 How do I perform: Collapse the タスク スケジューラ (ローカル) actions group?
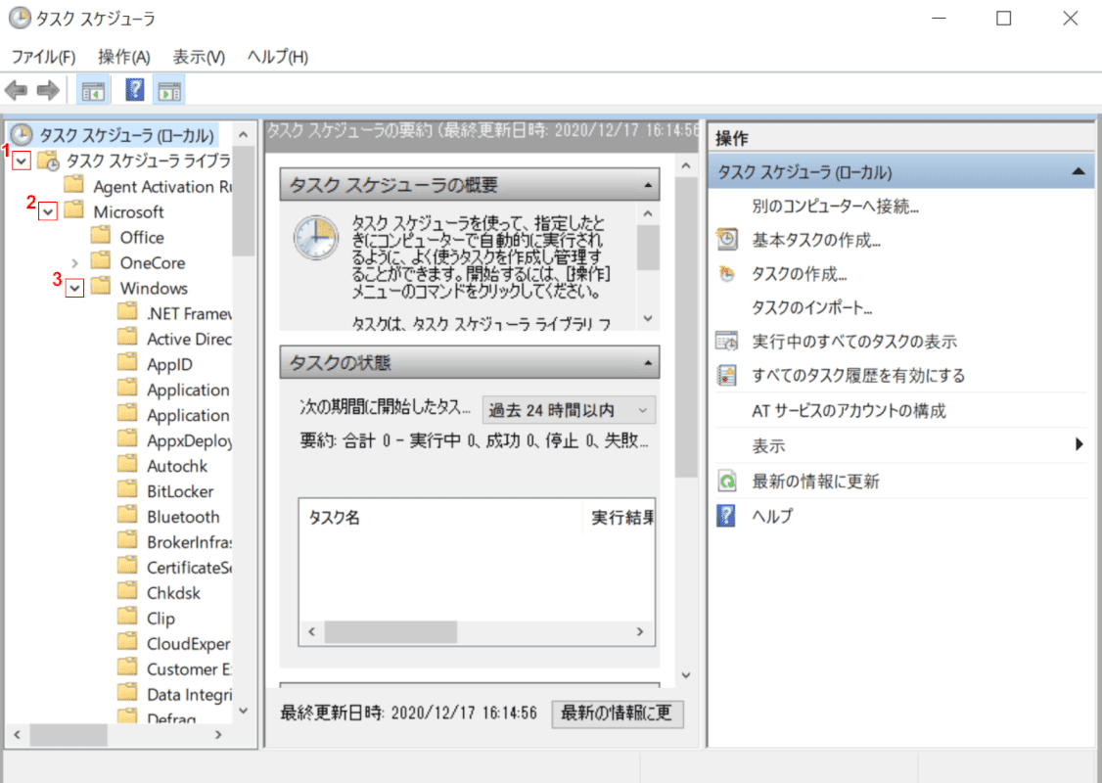point(1079,171)
